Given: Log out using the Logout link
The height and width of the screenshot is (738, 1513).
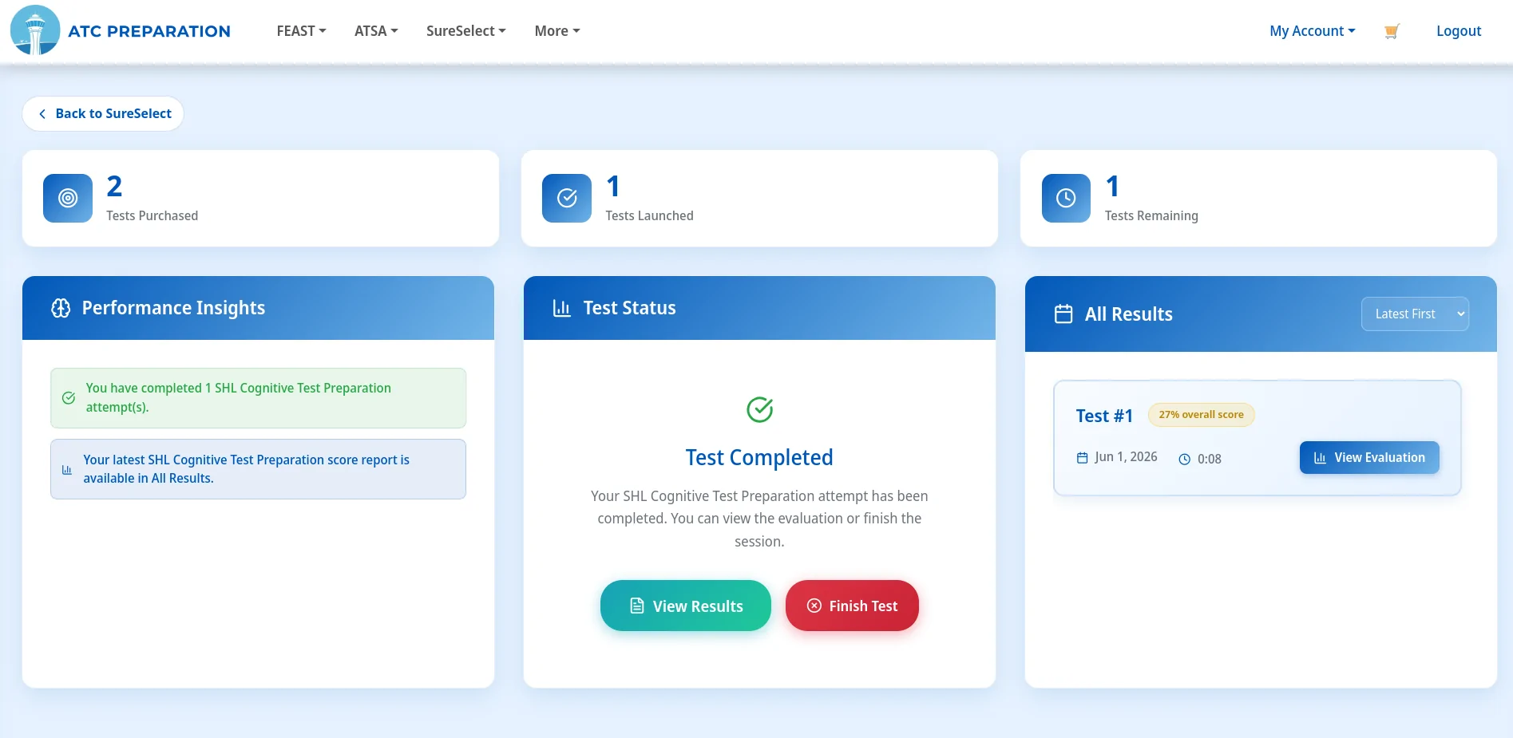Looking at the screenshot, I should point(1459,31).
